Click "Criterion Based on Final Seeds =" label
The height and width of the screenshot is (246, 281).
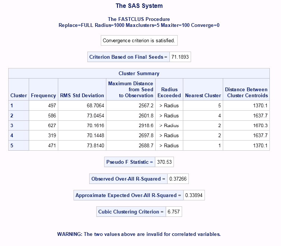pyautogui.click(x=128, y=57)
